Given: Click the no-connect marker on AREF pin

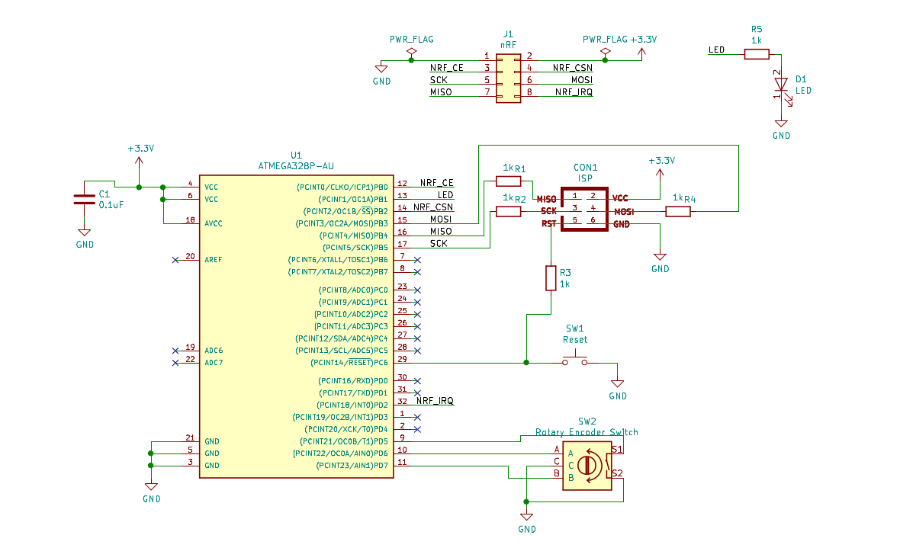Looking at the screenshot, I should click(x=175, y=260).
